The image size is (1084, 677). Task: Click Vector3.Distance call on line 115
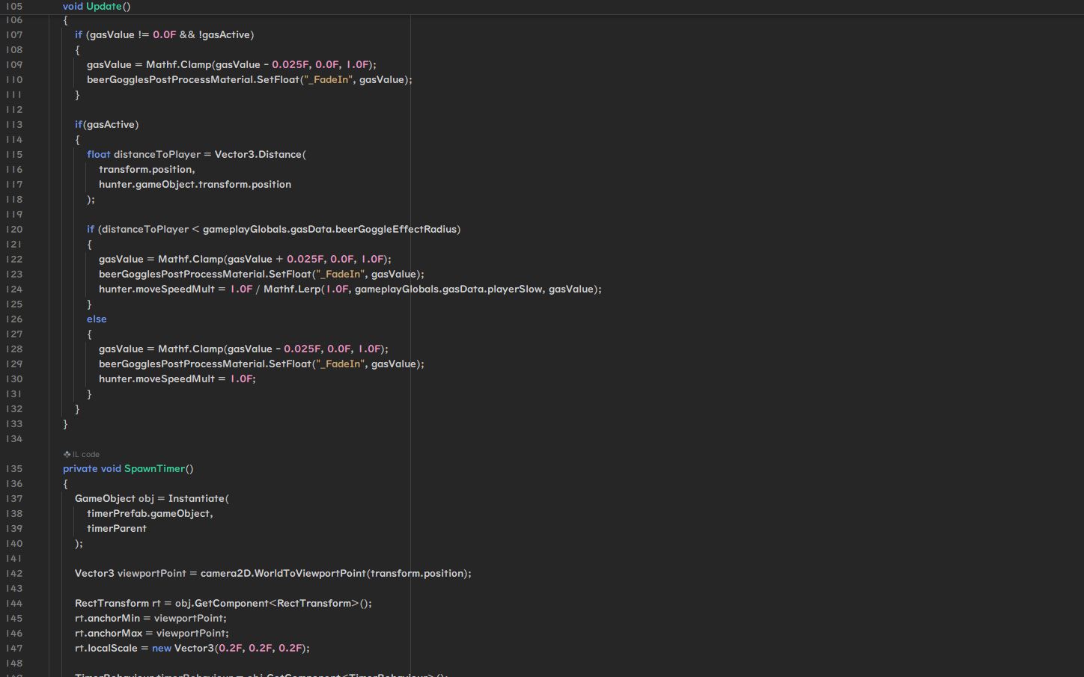point(258,154)
